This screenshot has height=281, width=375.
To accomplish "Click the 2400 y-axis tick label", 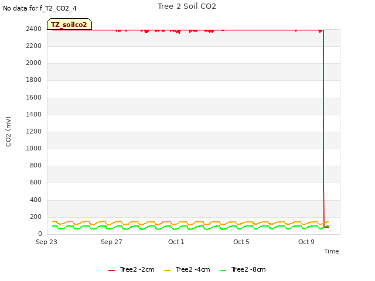I will pyautogui.click(x=34, y=29).
